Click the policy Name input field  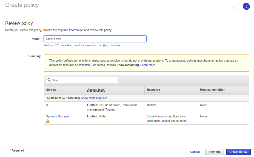(95, 39)
